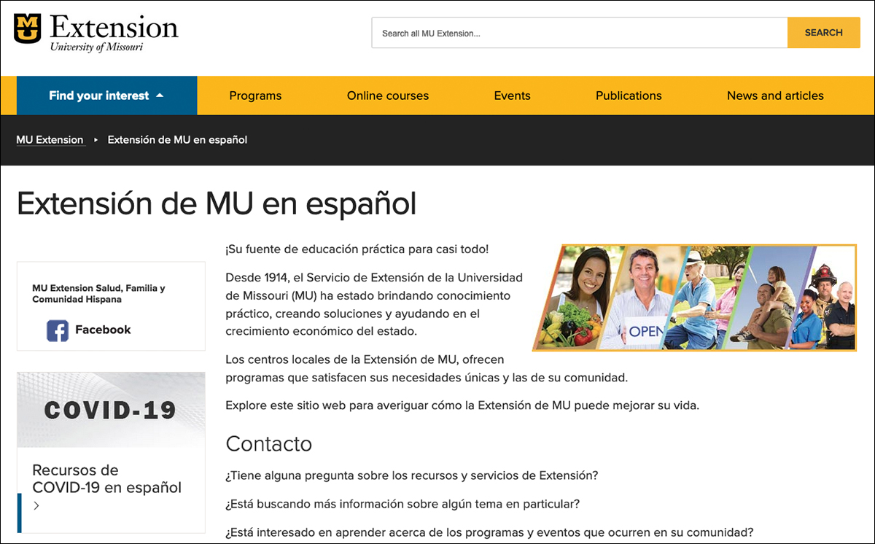The image size is (875, 544).
Task: Open Recursos de COVID-19 en español link
Action: [106, 478]
